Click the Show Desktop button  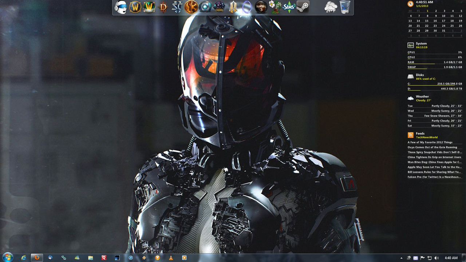[463, 258]
